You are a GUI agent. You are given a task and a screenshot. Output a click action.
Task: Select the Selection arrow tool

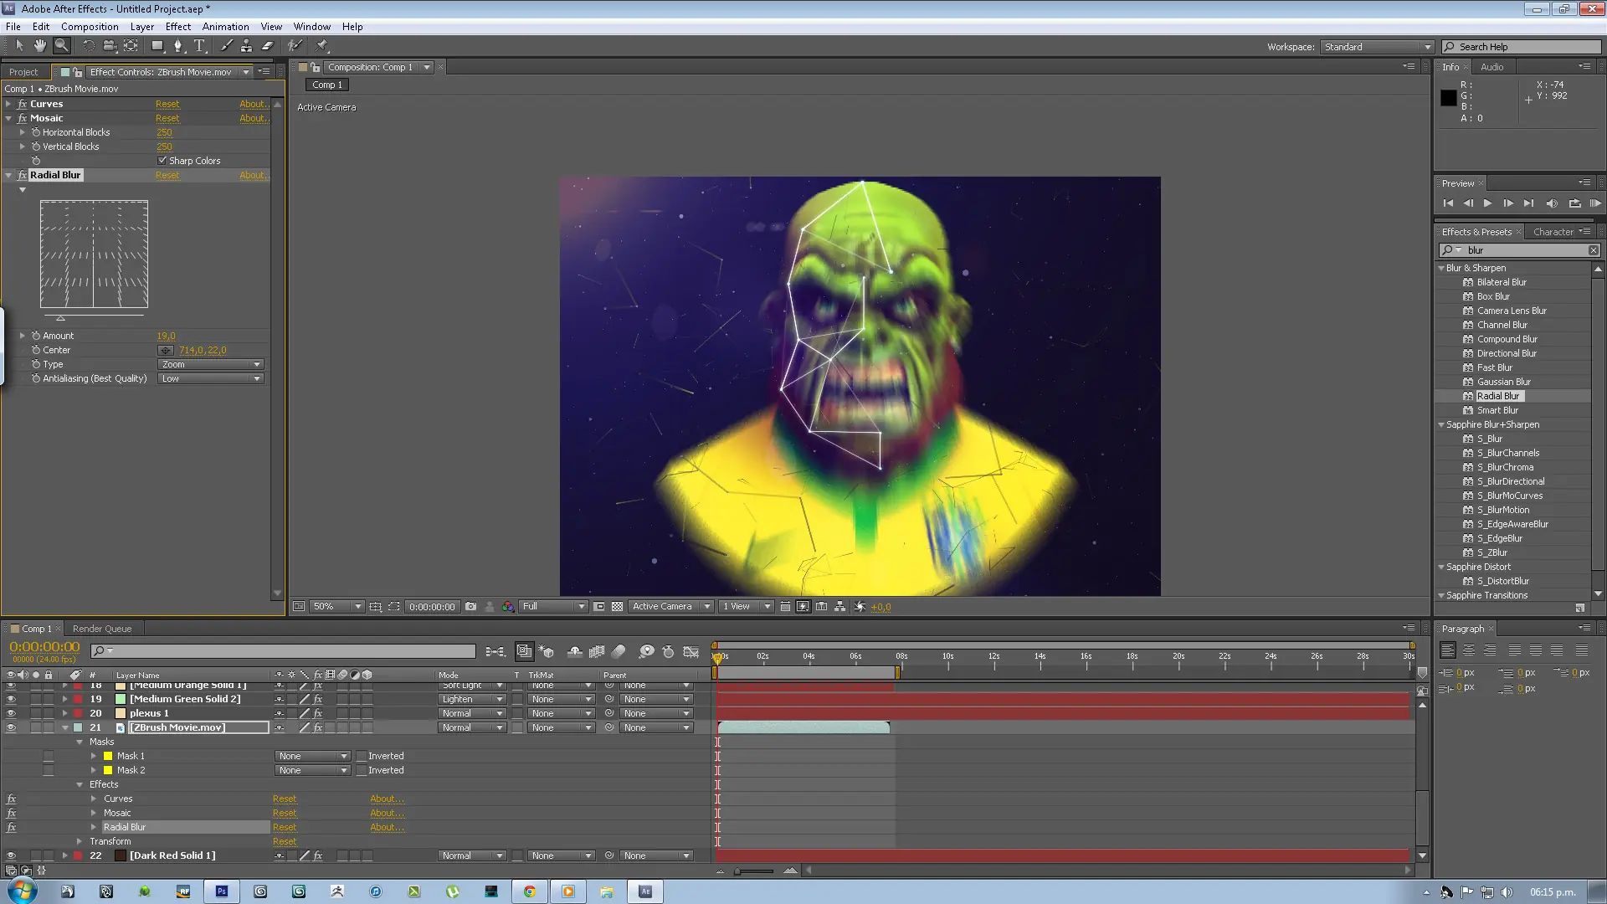pyautogui.click(x=20, y=46)
